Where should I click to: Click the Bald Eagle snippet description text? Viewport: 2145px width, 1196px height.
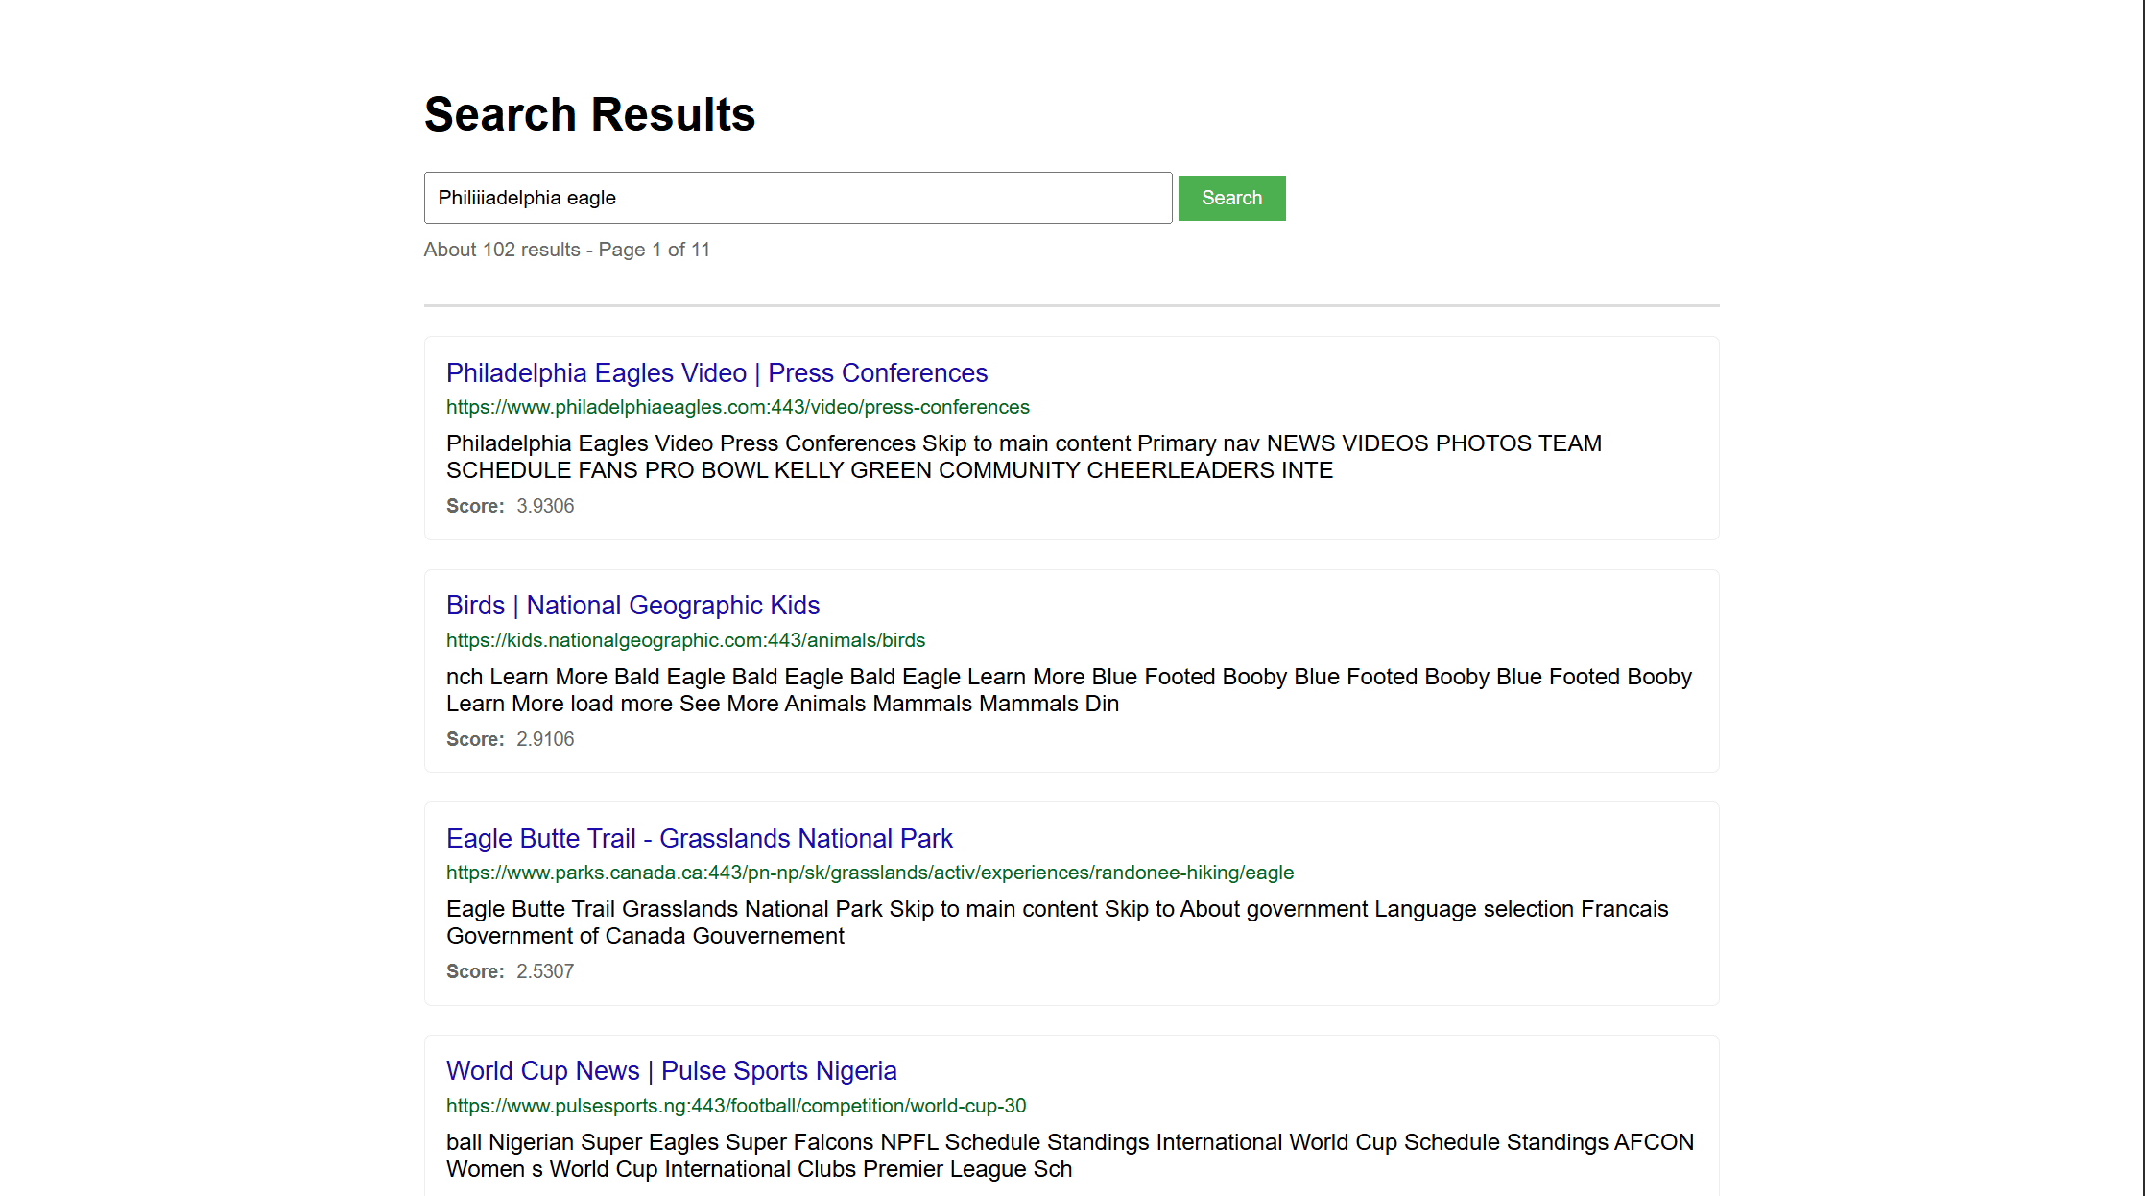pyautogui.click(x=1068, y=689)
